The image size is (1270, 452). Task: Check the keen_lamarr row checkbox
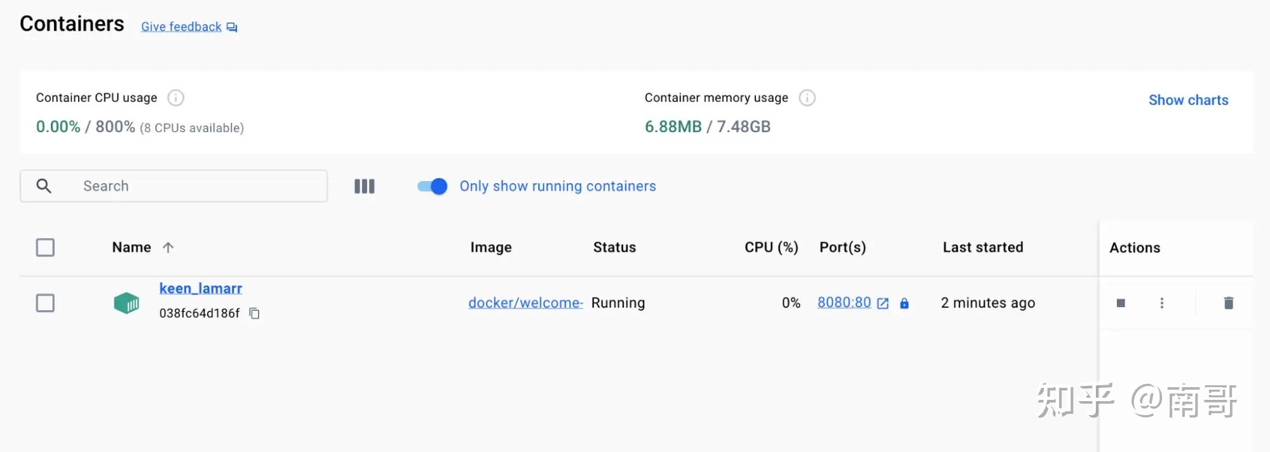[x=45, y=303]
